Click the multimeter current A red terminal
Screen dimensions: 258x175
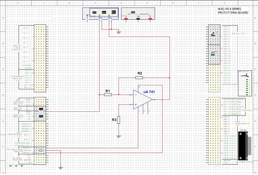point(150,19)
